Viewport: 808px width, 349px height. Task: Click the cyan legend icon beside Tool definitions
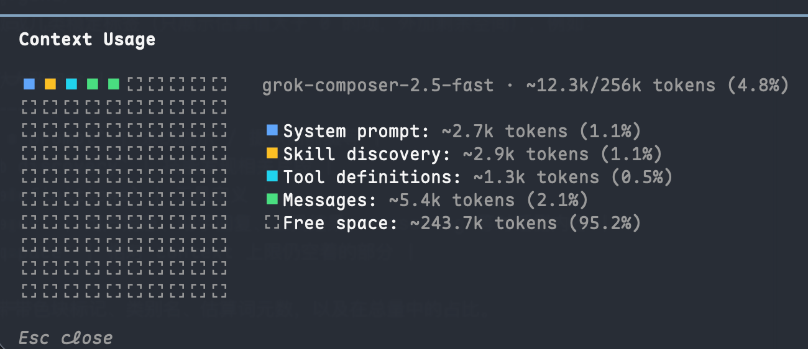coord(272,176)
